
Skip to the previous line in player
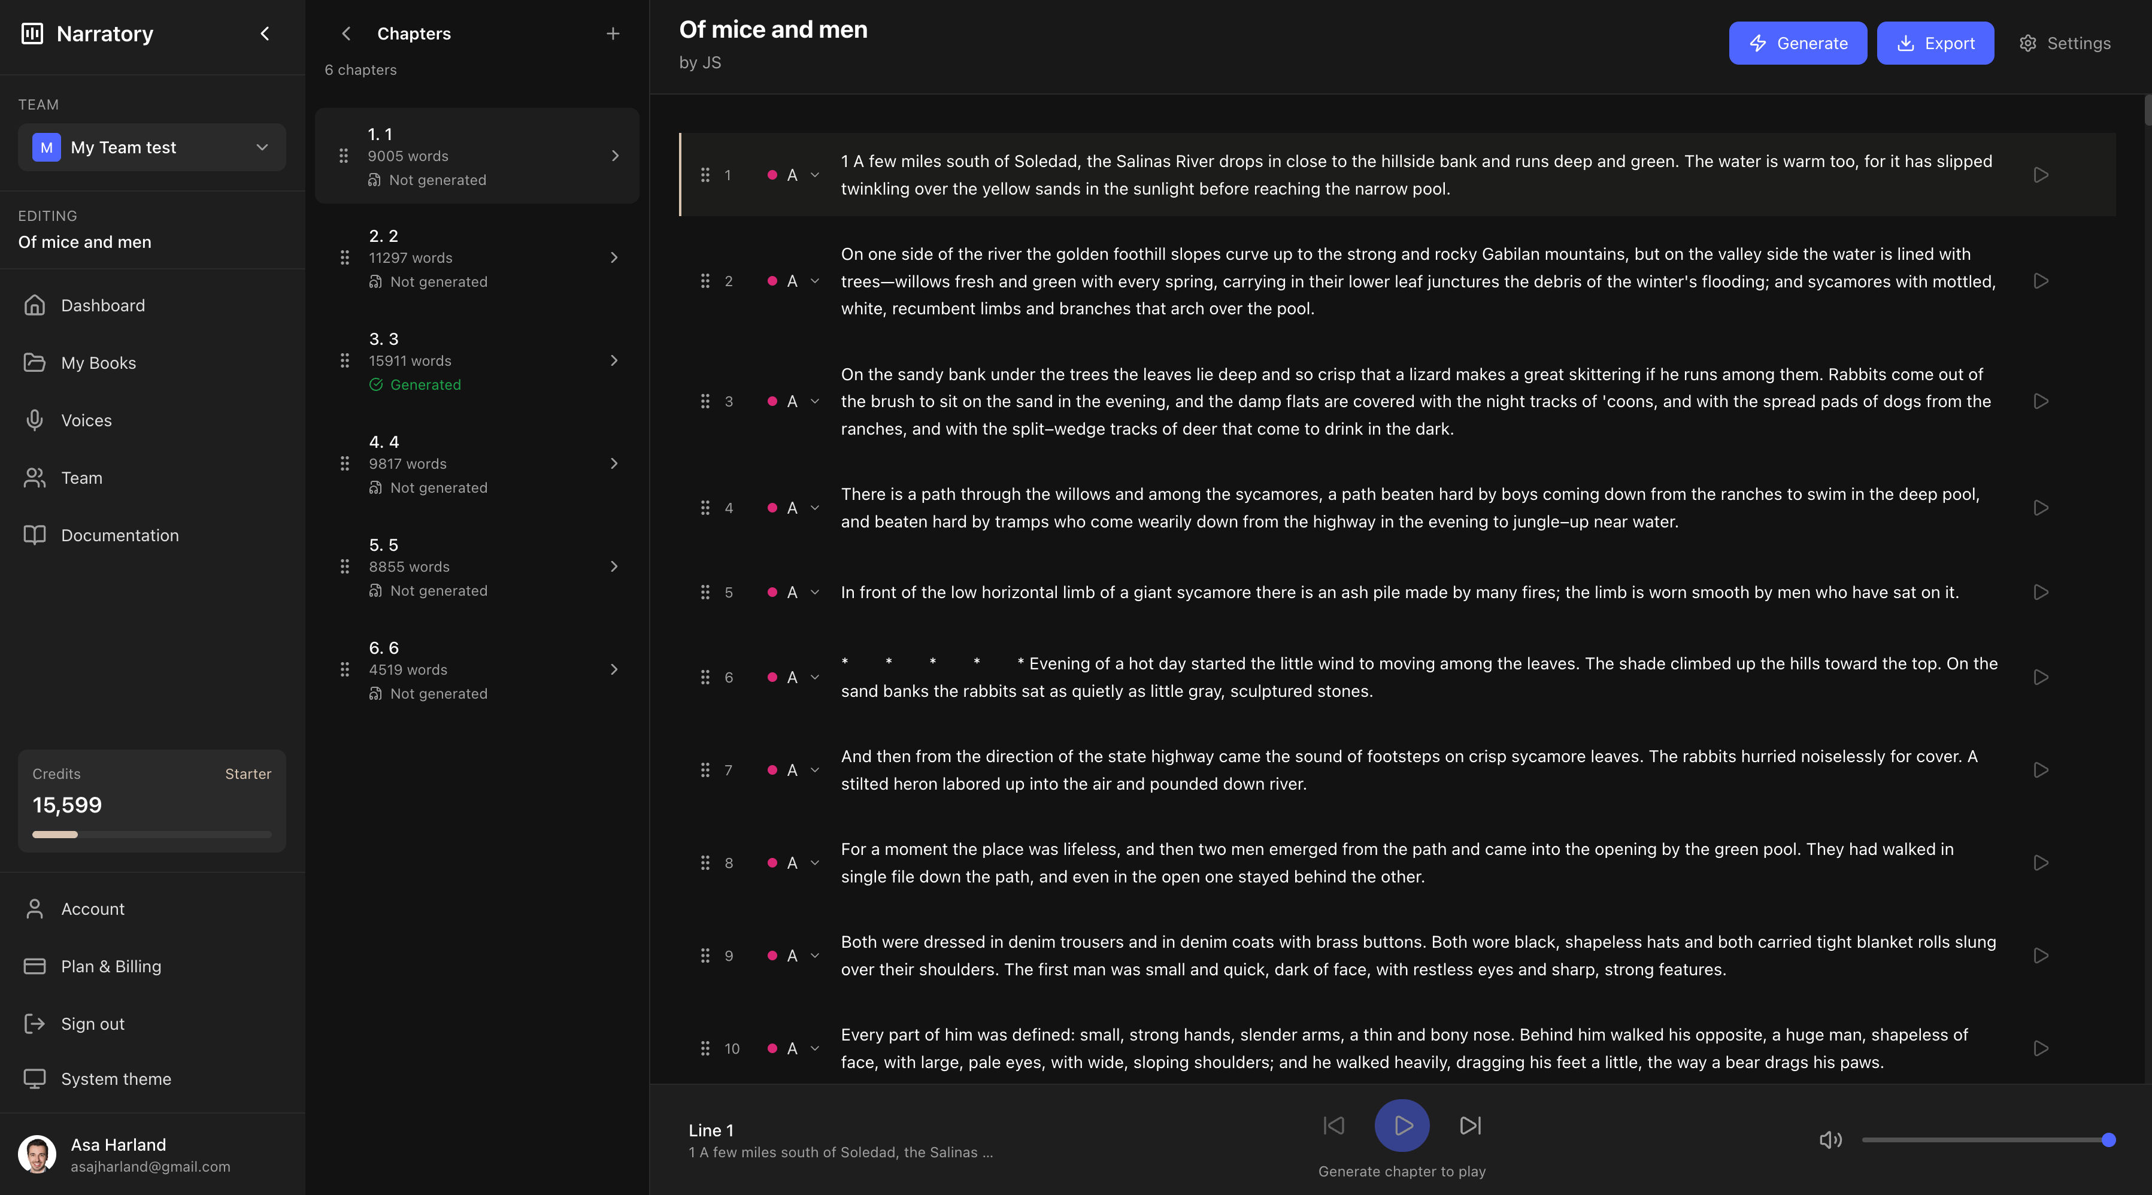(x=1334, y=1125)
